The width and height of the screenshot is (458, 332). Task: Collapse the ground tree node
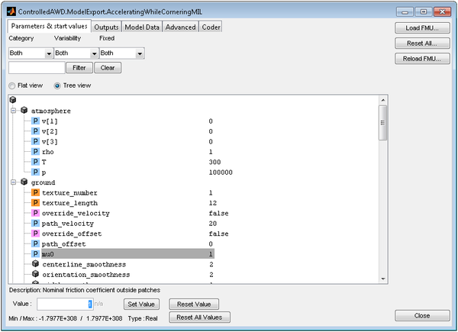pyautogui.click(x=14, y=182)
